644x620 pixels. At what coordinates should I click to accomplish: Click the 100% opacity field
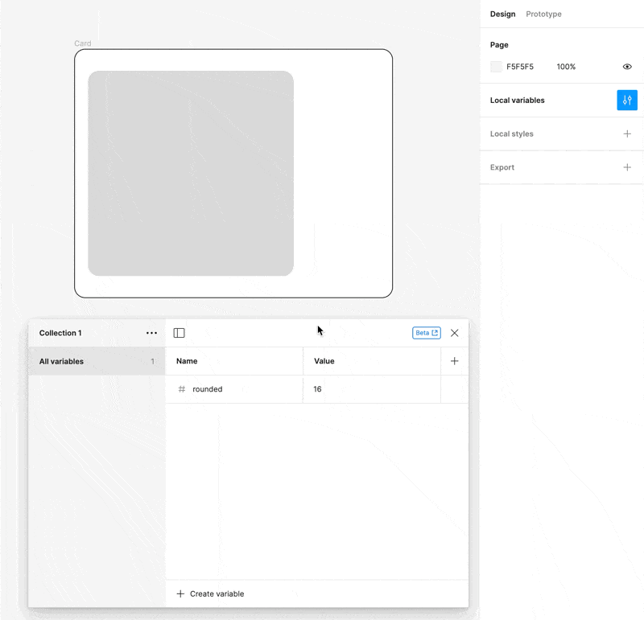point(566,67)
